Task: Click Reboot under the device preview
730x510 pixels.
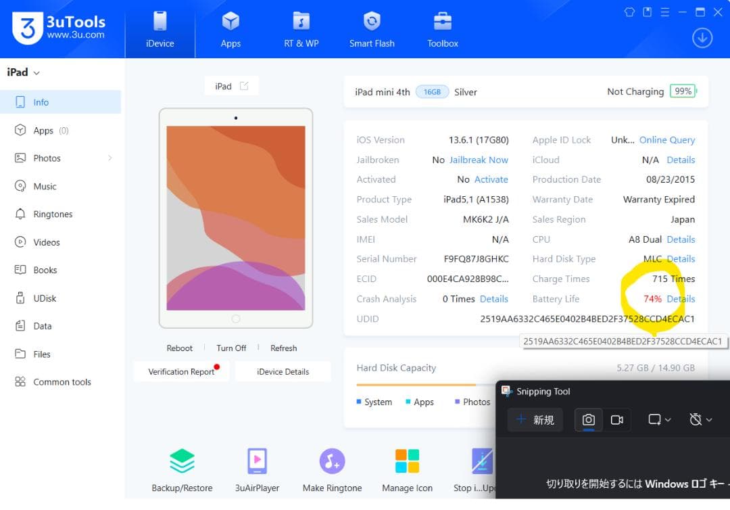Action: coord(179,348)
